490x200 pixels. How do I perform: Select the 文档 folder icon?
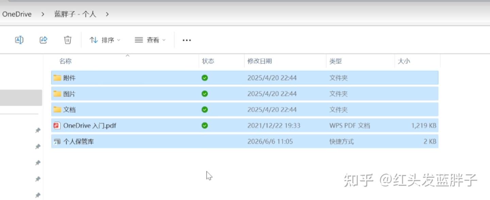(57, 110)
